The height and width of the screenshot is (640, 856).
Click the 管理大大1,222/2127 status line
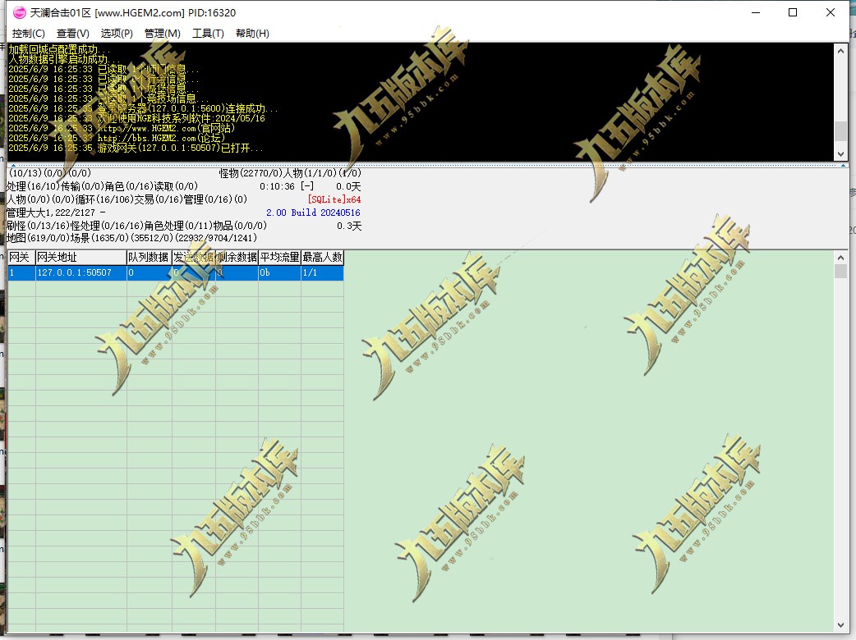[x=56, y=213]
